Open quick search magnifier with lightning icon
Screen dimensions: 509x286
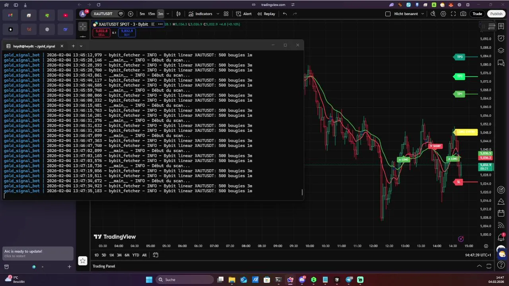tap(433, 14)
